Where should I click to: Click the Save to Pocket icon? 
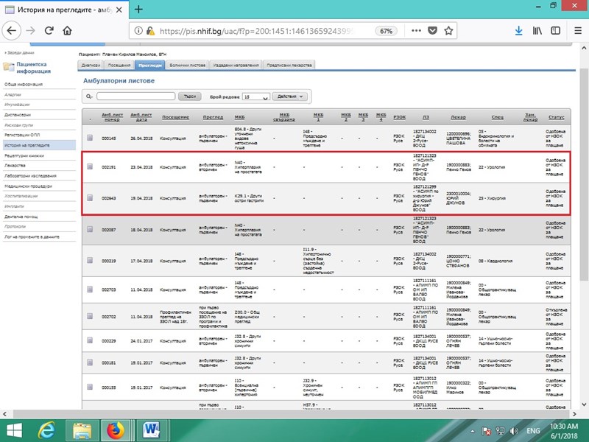coord(432,31)
